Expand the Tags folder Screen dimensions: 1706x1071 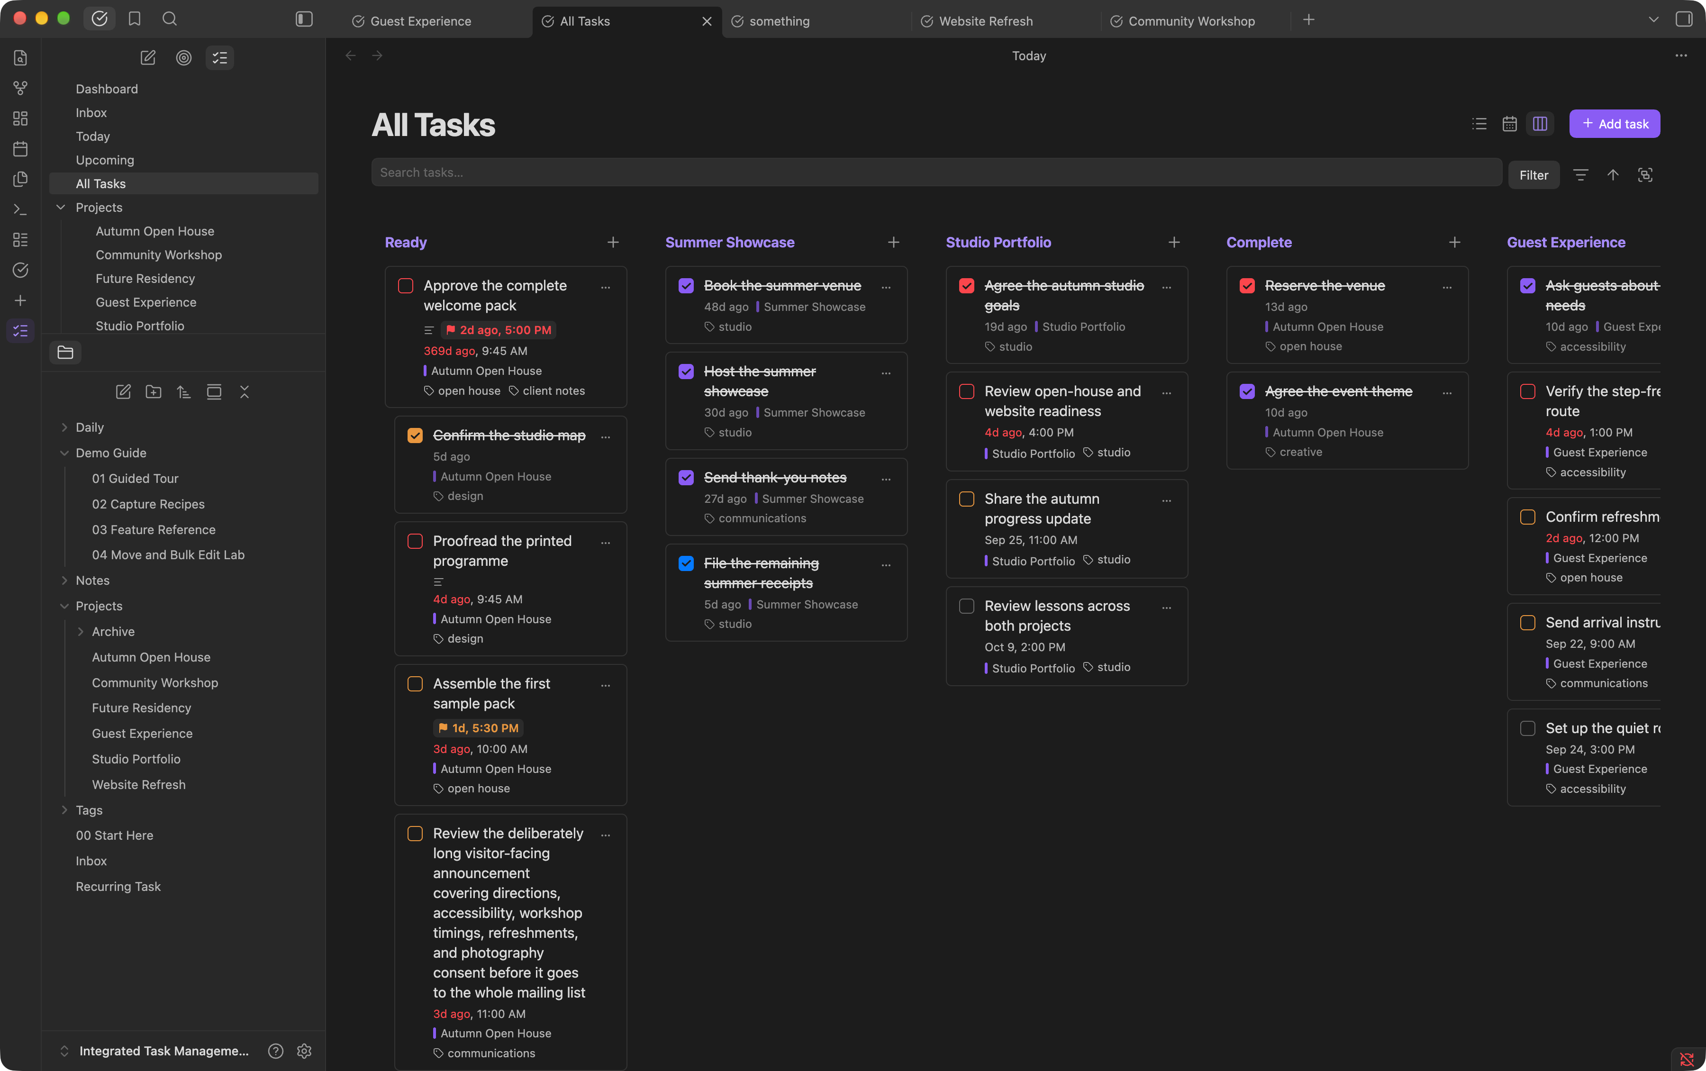64,809
